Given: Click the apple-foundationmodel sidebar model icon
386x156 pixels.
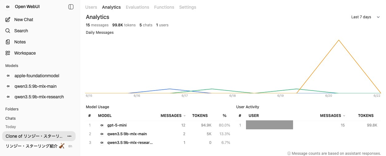Looking at the screenshot, I should tap(8, 76).
